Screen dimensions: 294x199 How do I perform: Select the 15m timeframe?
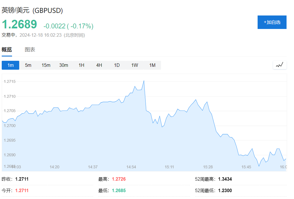46,65
